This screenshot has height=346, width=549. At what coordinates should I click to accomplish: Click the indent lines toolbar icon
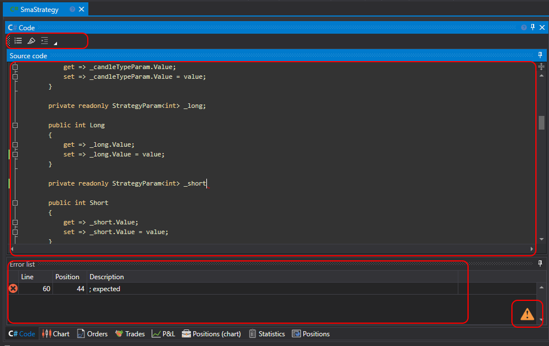[x=44, y=41]
